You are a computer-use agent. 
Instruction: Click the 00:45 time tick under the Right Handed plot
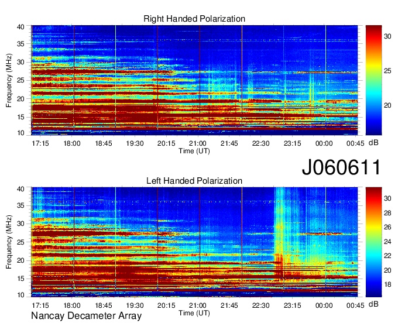pos(355,143)
